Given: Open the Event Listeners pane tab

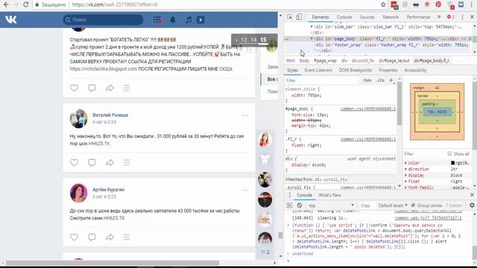Looking at the screenshot, I should point(318,70).
